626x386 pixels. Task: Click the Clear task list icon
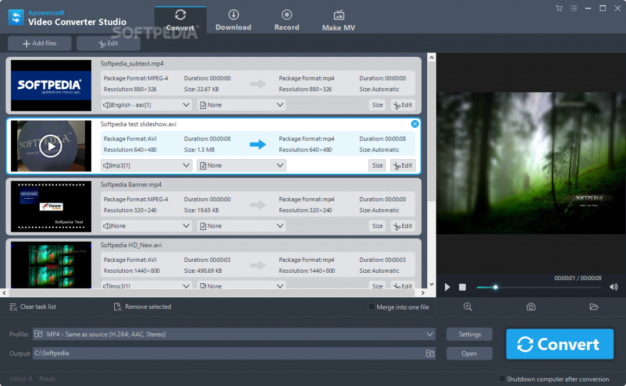pos(14,306)
